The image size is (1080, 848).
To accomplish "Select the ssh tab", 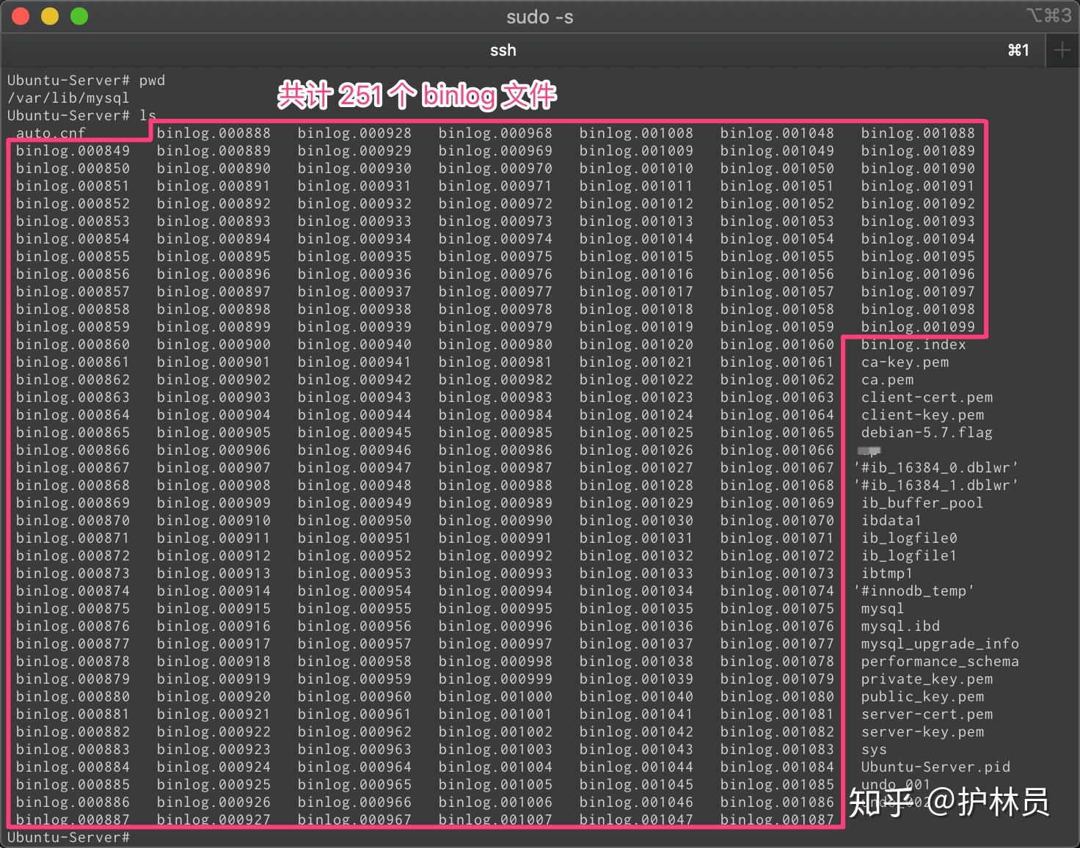I will (x=503, y=50).
